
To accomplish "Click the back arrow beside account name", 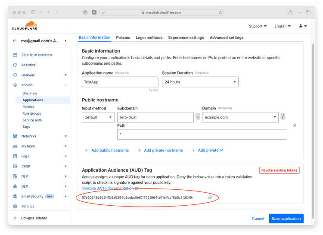I will [15, 41].
